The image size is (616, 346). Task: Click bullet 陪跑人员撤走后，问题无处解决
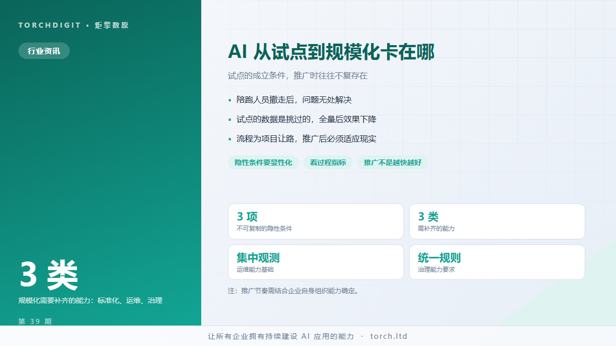point(294,100)
